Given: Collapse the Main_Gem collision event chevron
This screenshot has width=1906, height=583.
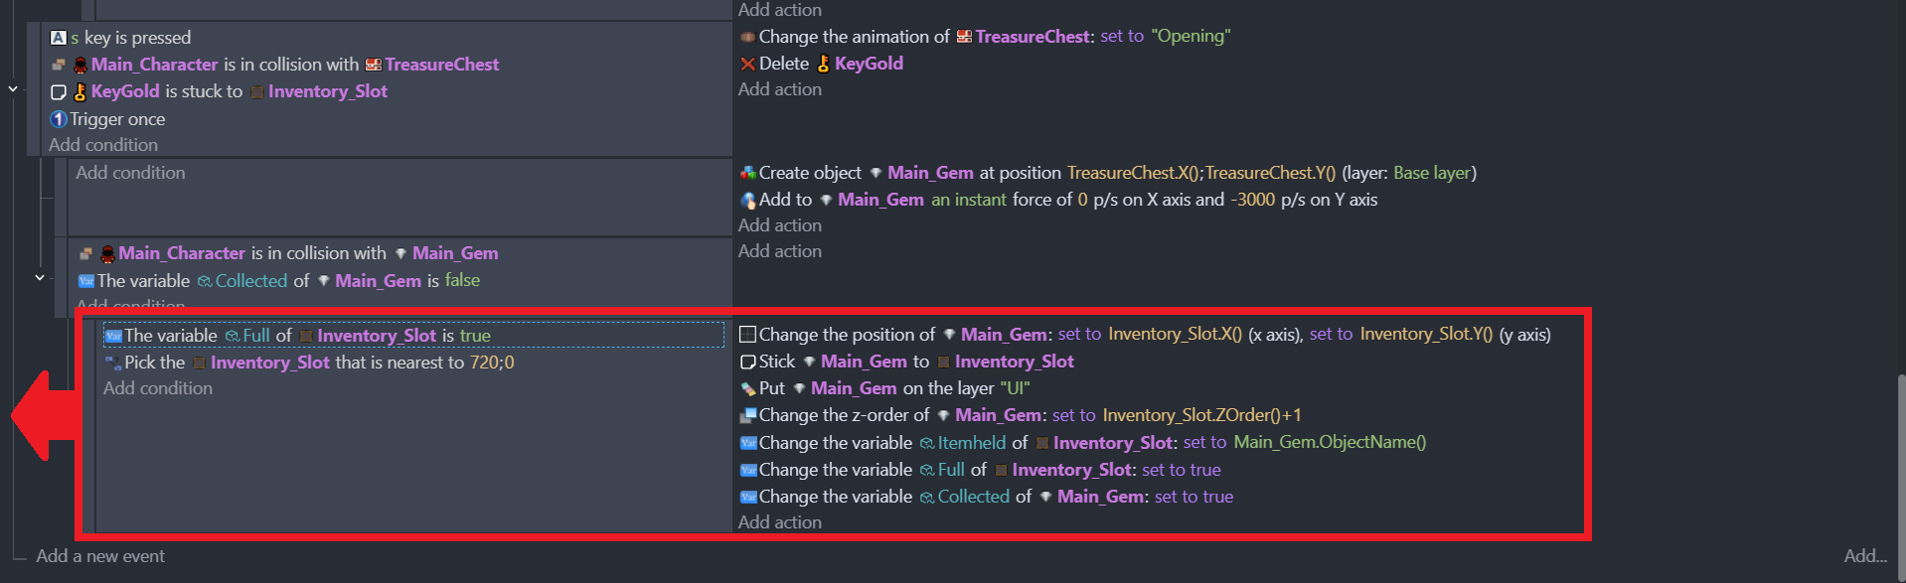Looking at the screenshot, I should pos(40,278).
